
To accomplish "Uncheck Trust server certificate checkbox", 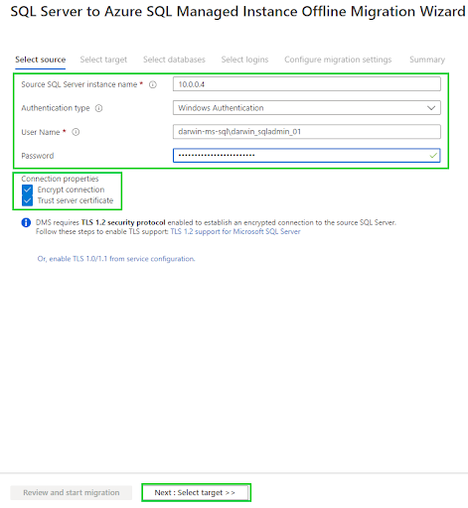I will pyautogui.click(x=27, y=200).
